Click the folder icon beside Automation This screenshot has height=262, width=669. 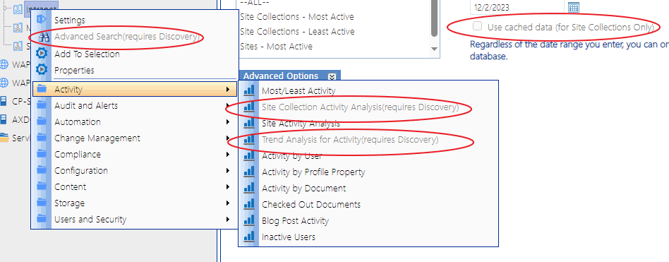click(42, 121)
